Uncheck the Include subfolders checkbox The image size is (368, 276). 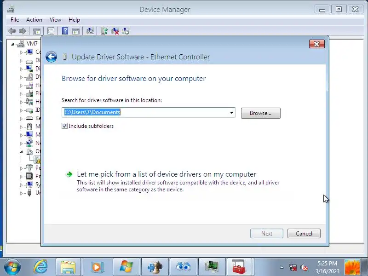pyautogui.click(x=64, y=126)
